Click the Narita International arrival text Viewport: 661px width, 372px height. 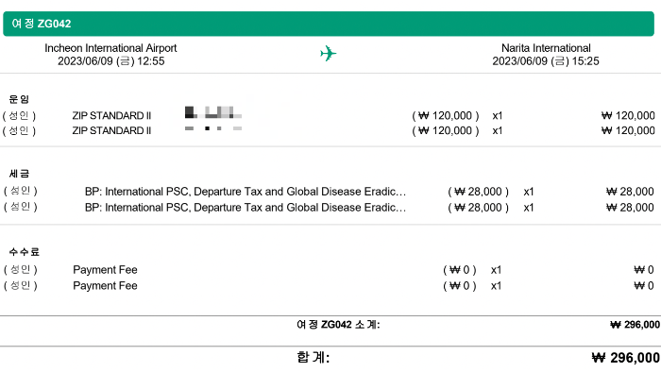[x=546, y=48]
